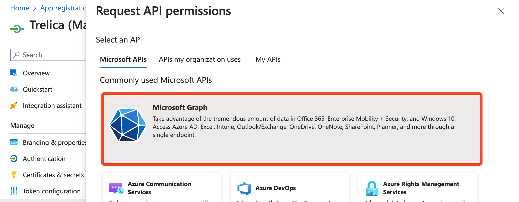Open the My APIs tab
Image resolution: width=519 pixels, height=202 pixels.
point(268,59)
